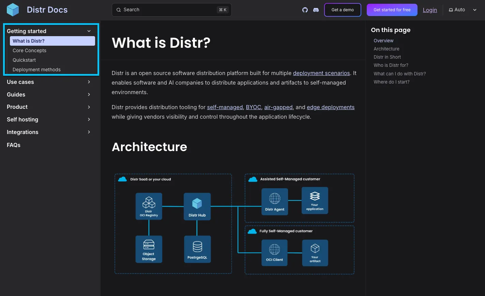Click the Get started for free button
The image size is (485, 296).
coord(392,10)
